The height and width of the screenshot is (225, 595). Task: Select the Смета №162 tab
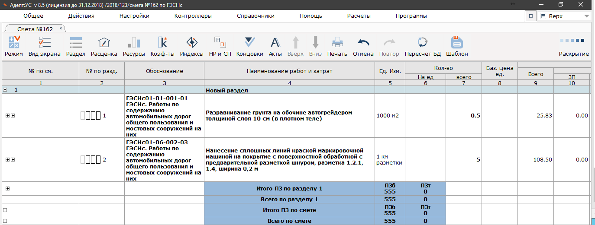pyautogui.click(x=35, y=29)
